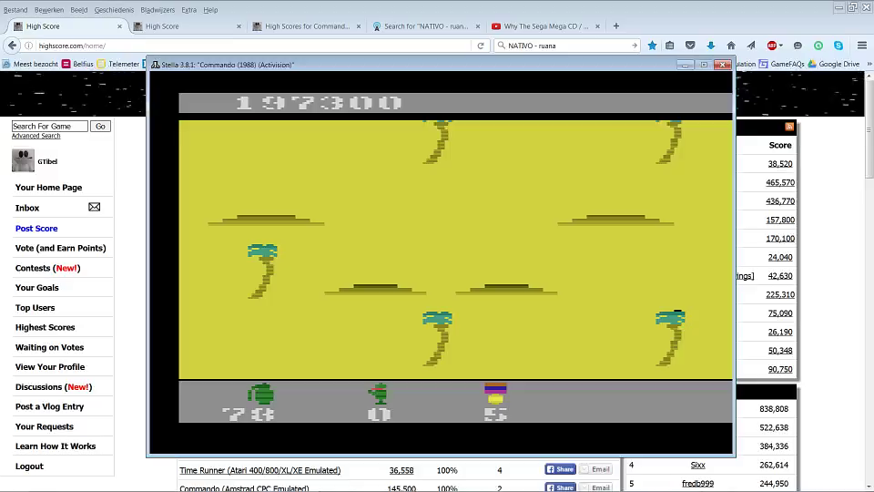Click the Firefox back arrow button

pyautogui.click(x=12, y=46)
